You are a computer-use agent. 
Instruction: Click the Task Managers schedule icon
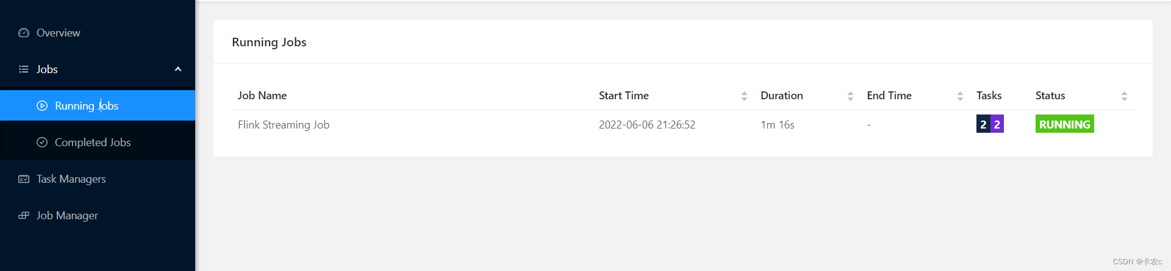(x=24, y=179)
